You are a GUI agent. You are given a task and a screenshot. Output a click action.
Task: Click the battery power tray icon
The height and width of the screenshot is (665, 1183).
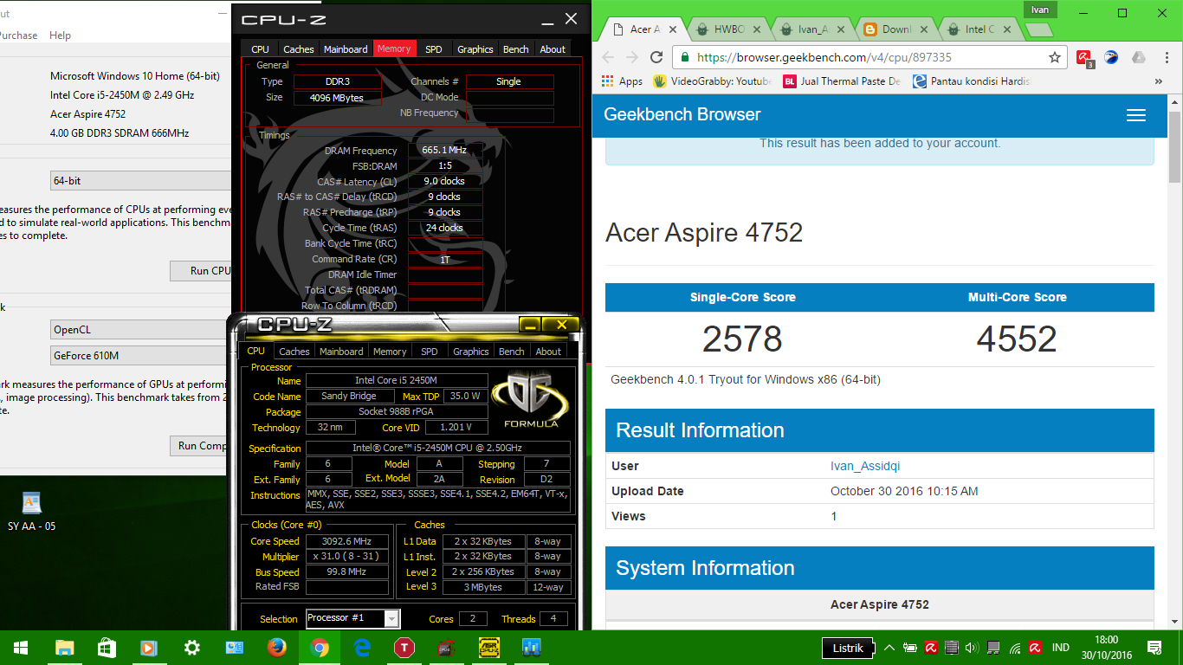[910, 647]
